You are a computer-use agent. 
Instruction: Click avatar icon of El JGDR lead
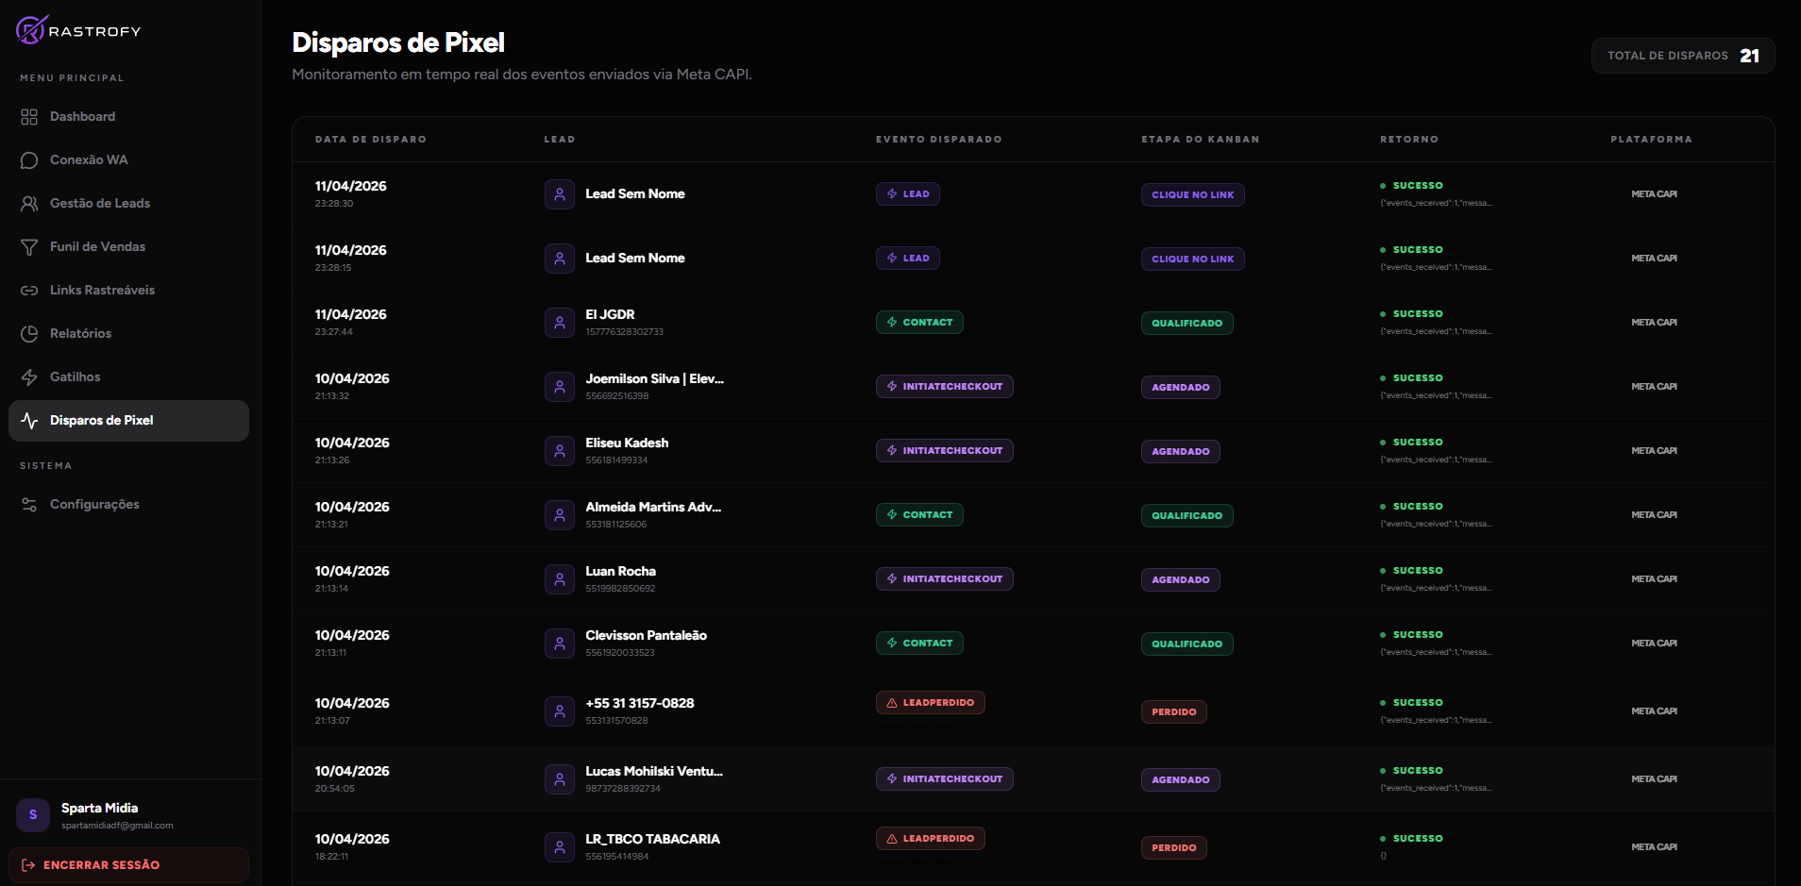point(559,323)
